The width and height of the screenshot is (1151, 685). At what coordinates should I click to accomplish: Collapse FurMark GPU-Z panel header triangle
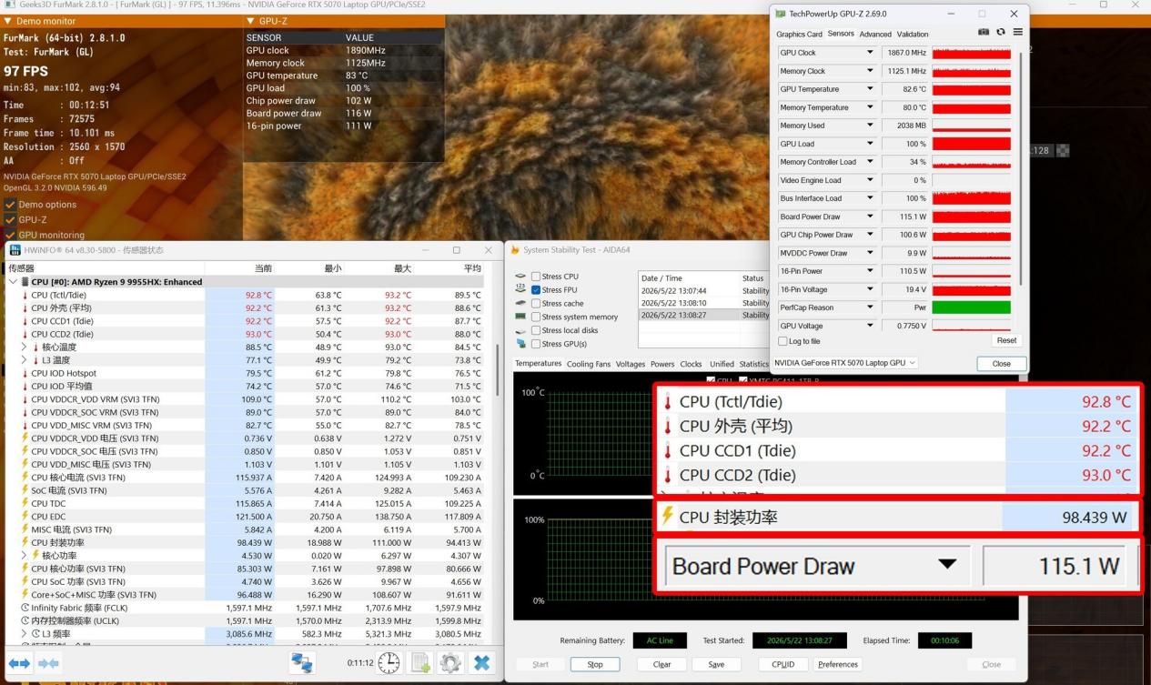point(250,20)
